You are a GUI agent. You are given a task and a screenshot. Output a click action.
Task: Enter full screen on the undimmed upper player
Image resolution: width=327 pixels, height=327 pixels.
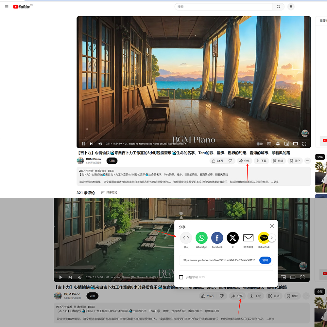coord(304,144)
